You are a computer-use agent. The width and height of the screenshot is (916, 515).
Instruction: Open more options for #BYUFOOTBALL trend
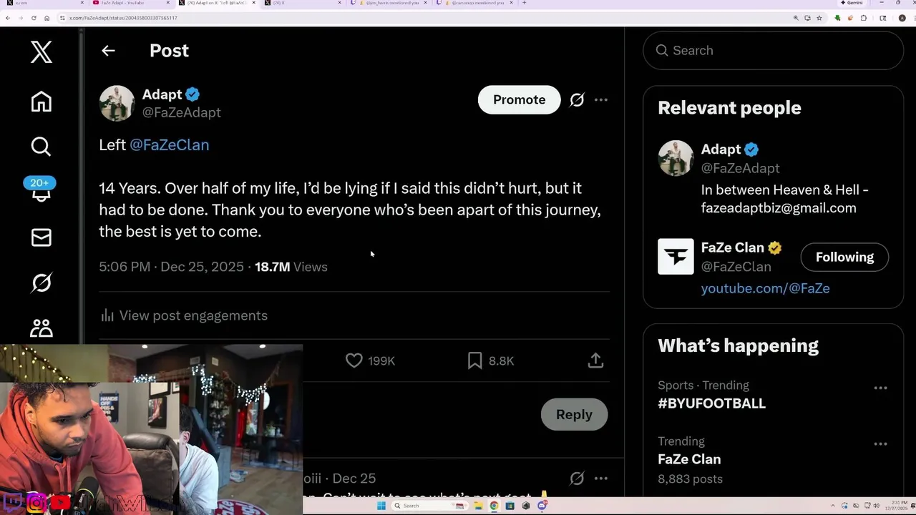coord(880,388)
